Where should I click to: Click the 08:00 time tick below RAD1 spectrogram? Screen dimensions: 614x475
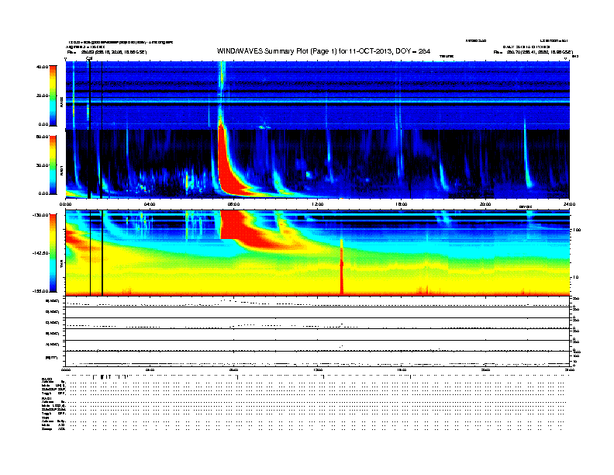[x=233, y=204]
